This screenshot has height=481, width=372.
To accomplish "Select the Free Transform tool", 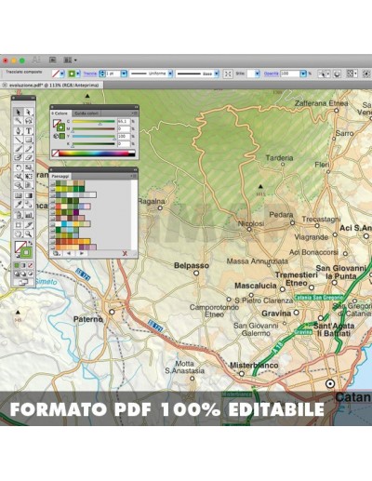I will click(29, 177).
